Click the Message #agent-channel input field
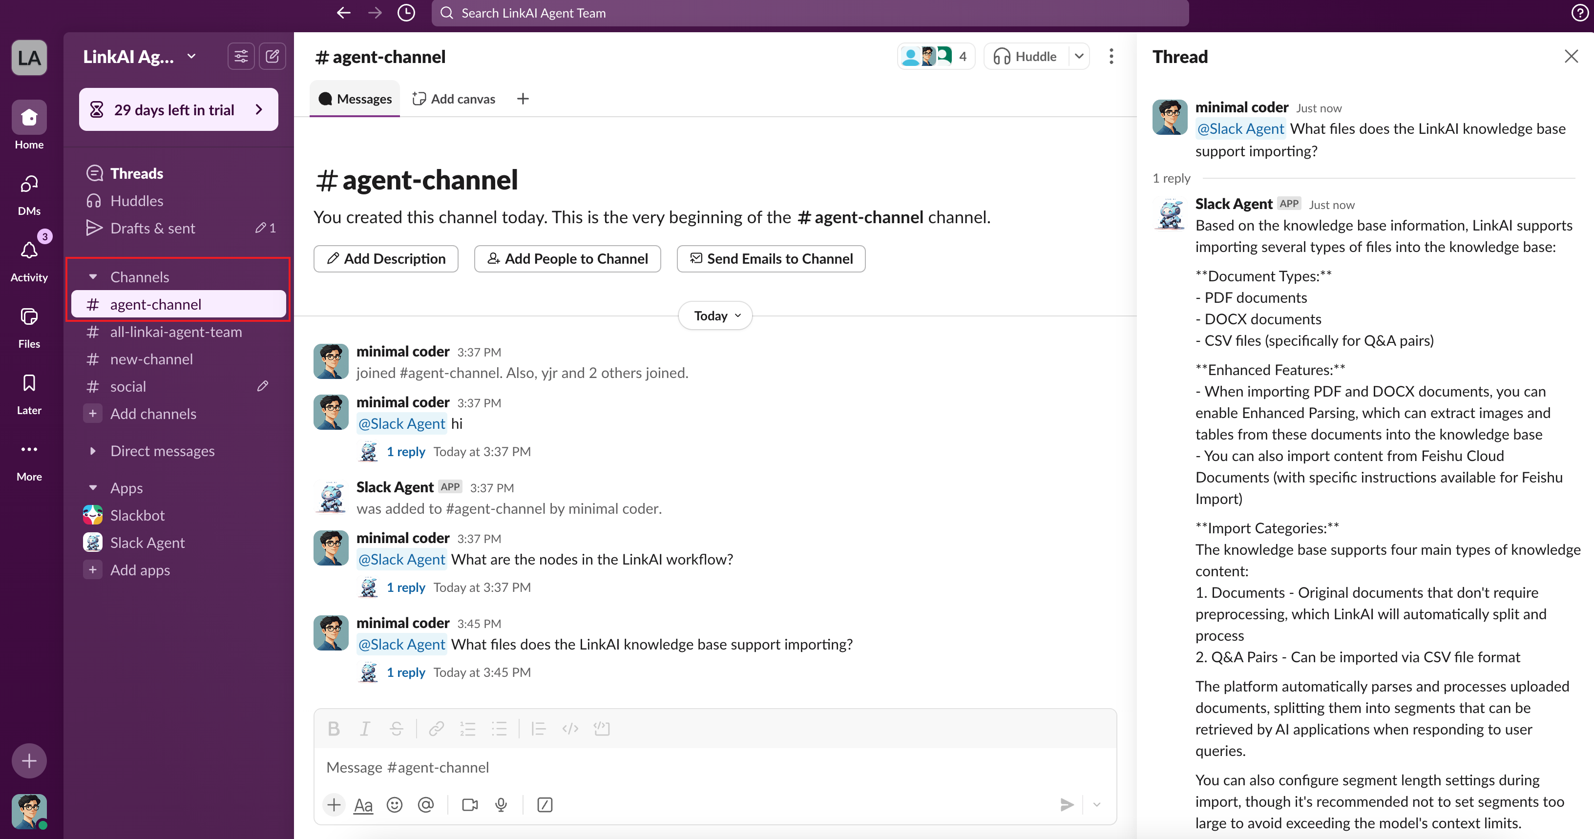The width and height of the screenshot is (1594, 839). (x=681, y=767)
